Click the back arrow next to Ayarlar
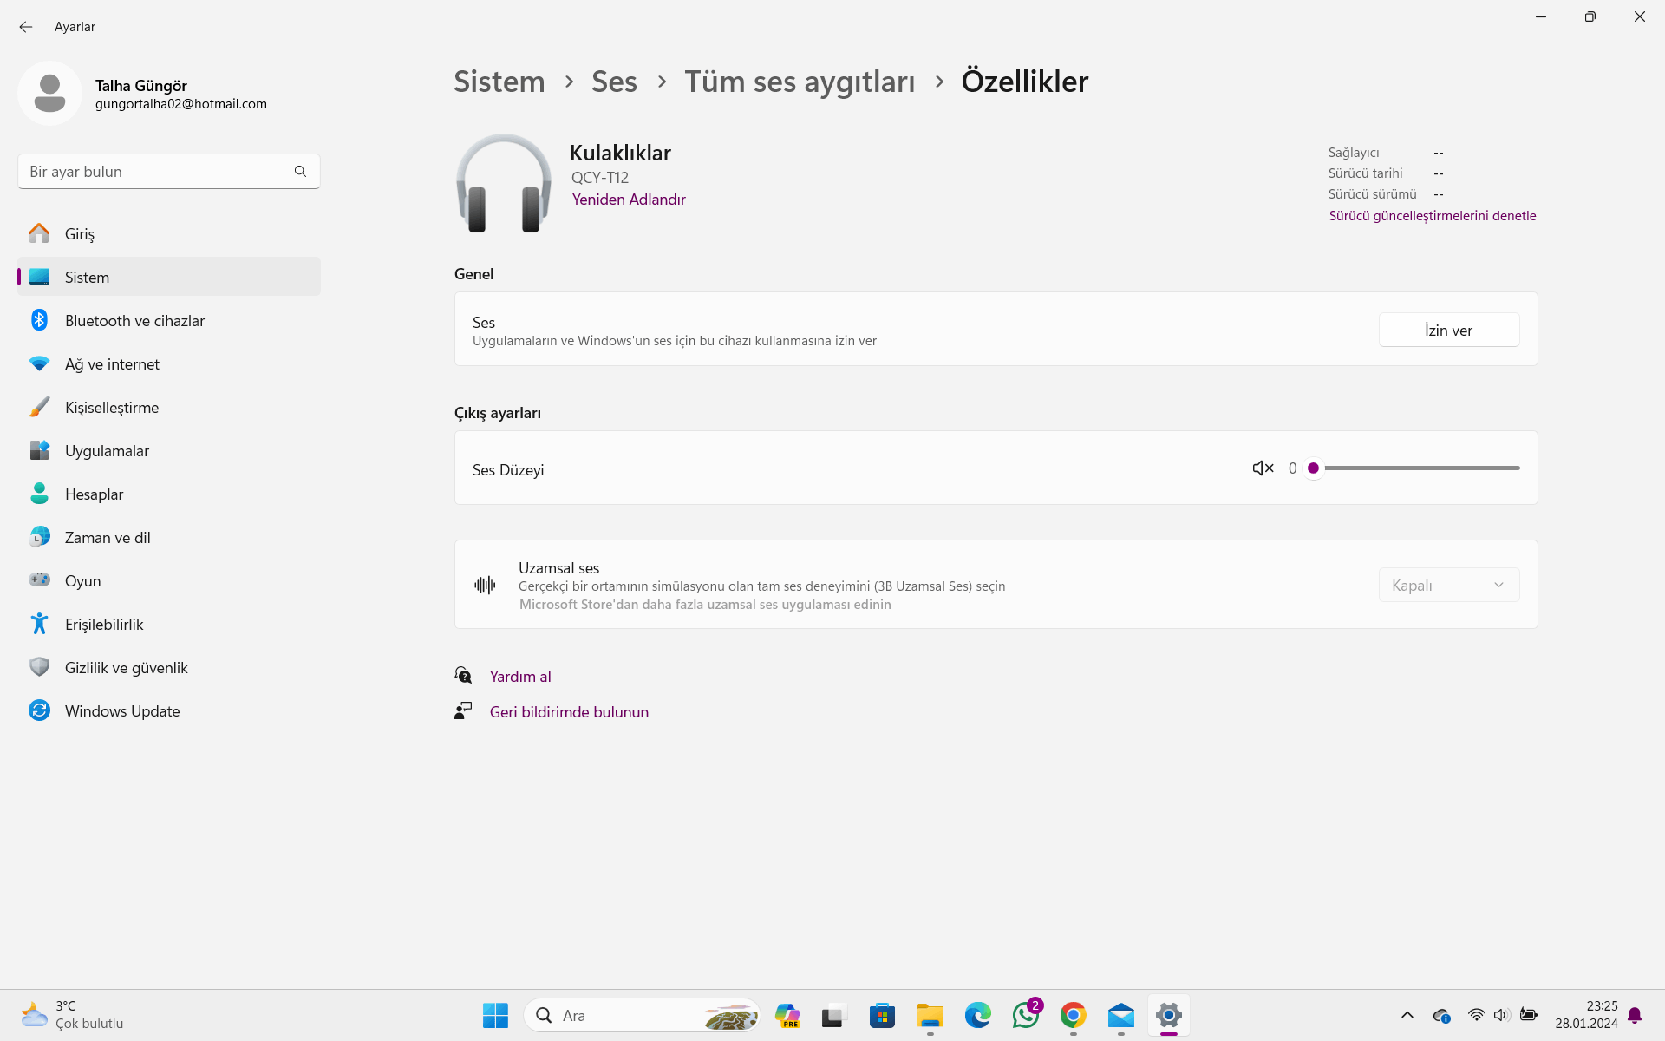Viewport: 1665px width, 1041px height. coord(26,27)
